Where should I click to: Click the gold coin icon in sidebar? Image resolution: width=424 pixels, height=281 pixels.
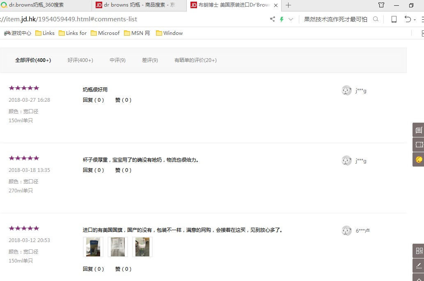(x=418, y=159)
